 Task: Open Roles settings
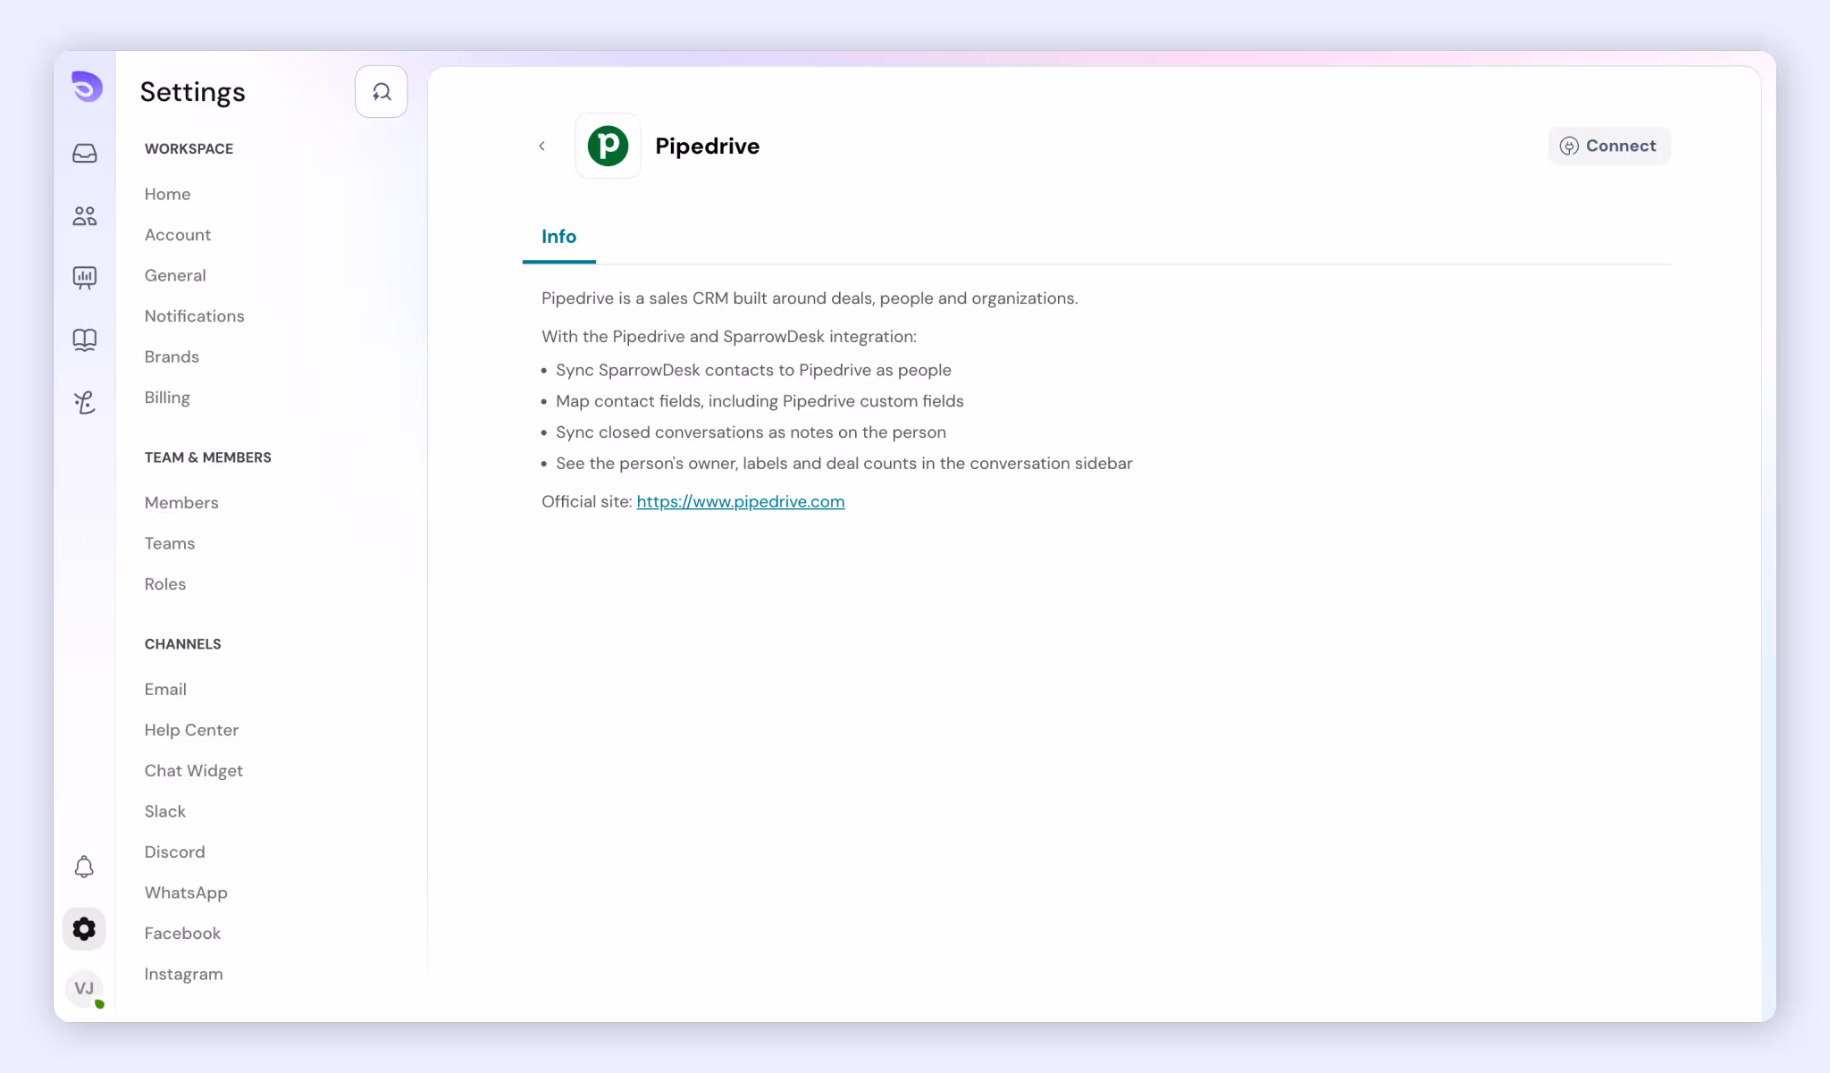tap(165, 584)
